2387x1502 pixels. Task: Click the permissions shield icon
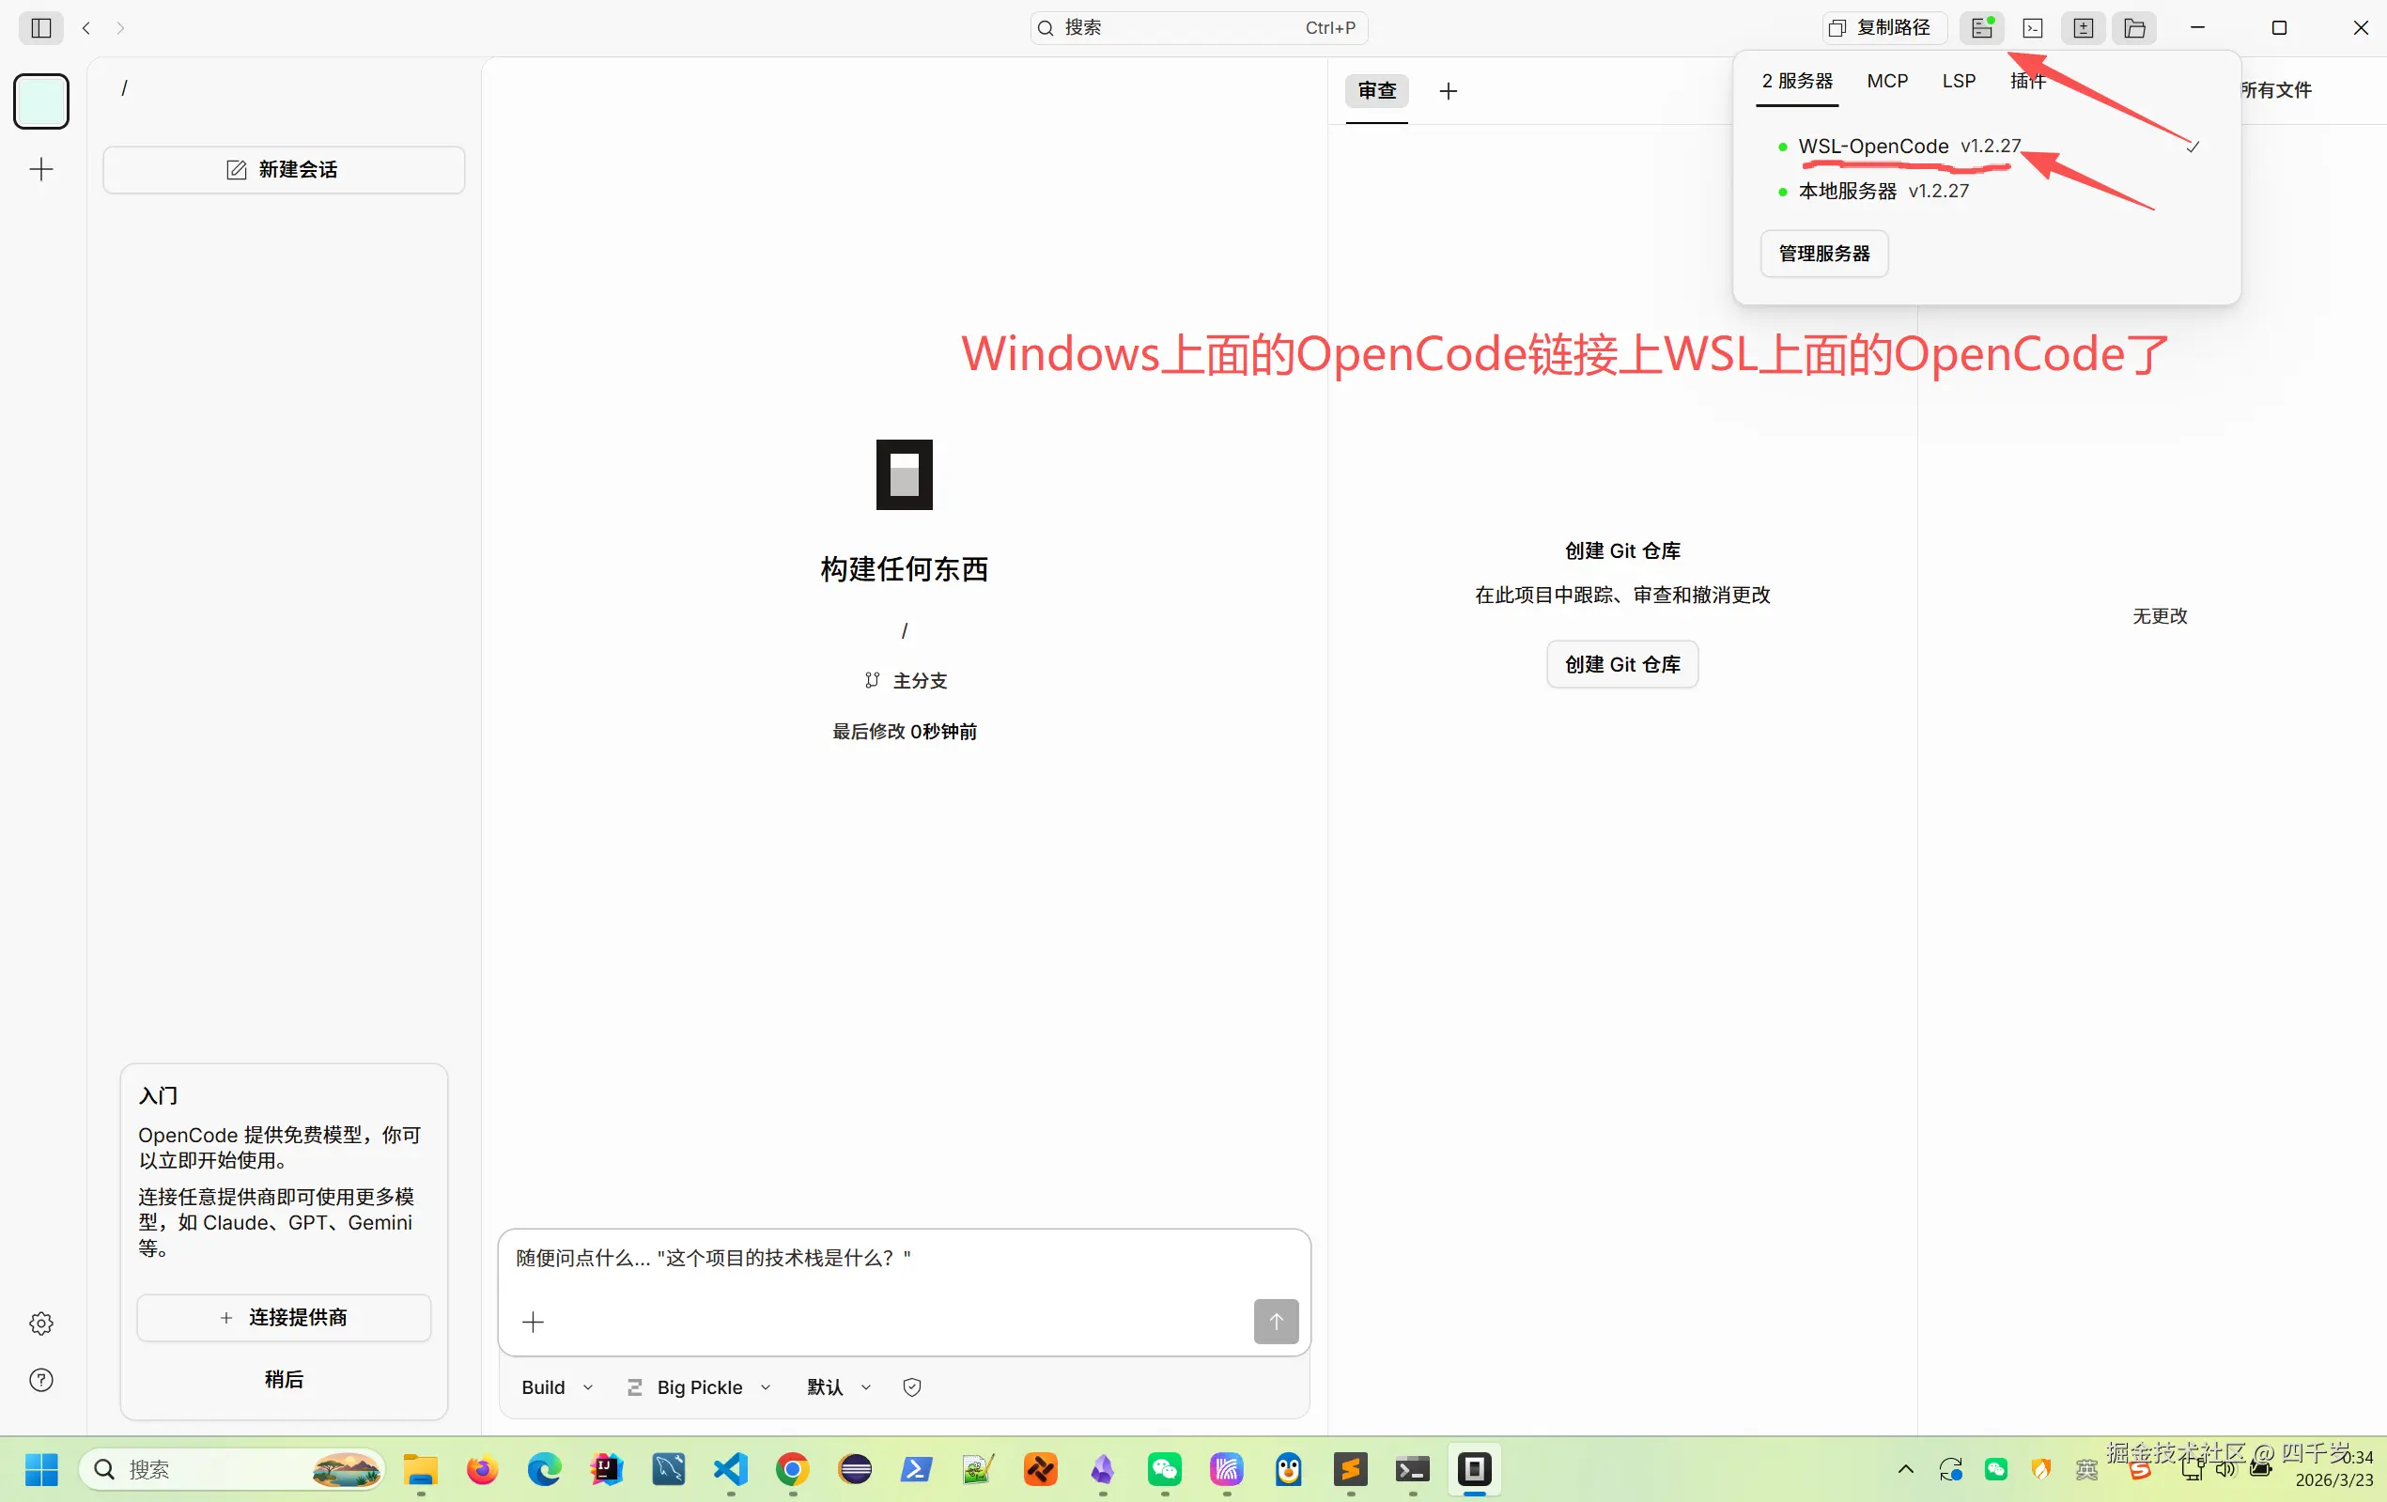coord(912,1387)
